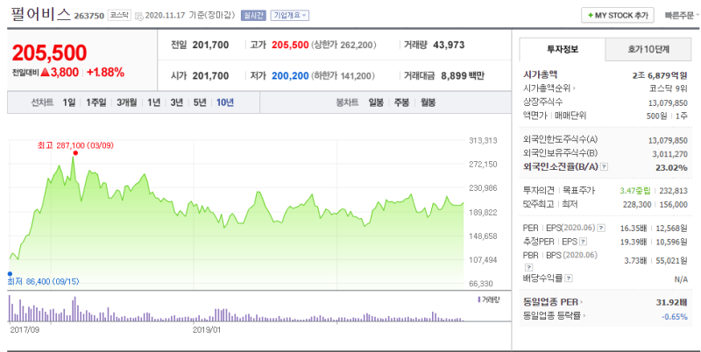The width and height of the screenshot is (701, 352).
Task: Click the 52-week high value 228,300
Action: click(x=638, y=205)
